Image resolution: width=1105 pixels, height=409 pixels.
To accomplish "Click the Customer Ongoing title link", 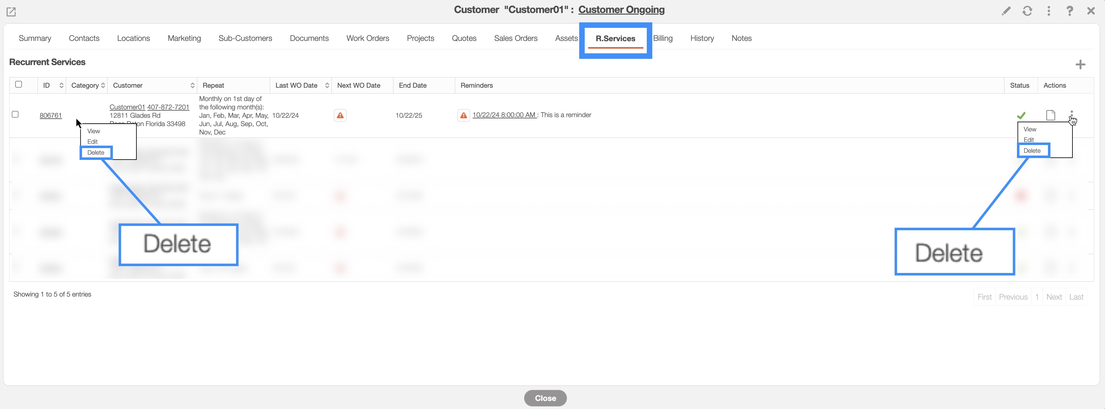I will [621, 10].
